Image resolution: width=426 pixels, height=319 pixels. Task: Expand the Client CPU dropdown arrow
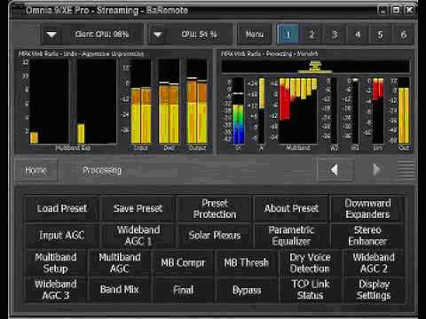pos(51,35)
